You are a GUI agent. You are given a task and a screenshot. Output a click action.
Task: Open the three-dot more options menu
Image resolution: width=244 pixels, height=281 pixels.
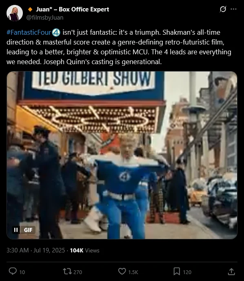(233, 9)
